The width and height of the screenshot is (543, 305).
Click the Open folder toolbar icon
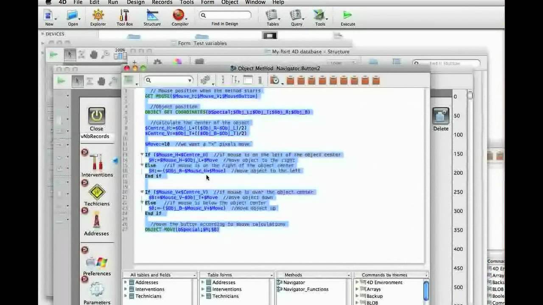point(73,16)
